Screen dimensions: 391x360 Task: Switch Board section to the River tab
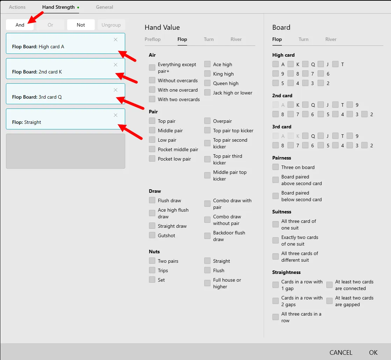tap(330, 39)
